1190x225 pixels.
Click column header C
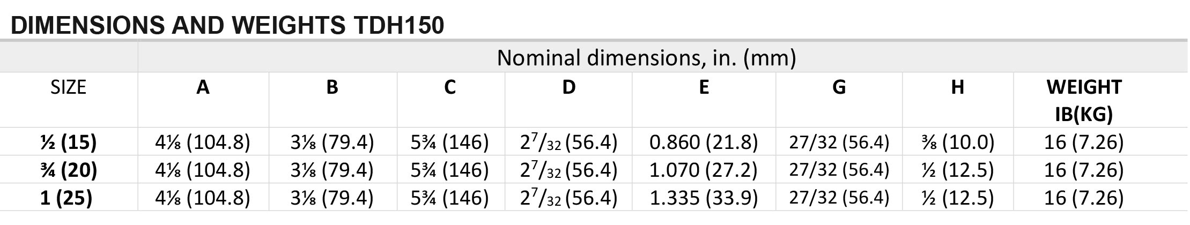click(450, 87)
